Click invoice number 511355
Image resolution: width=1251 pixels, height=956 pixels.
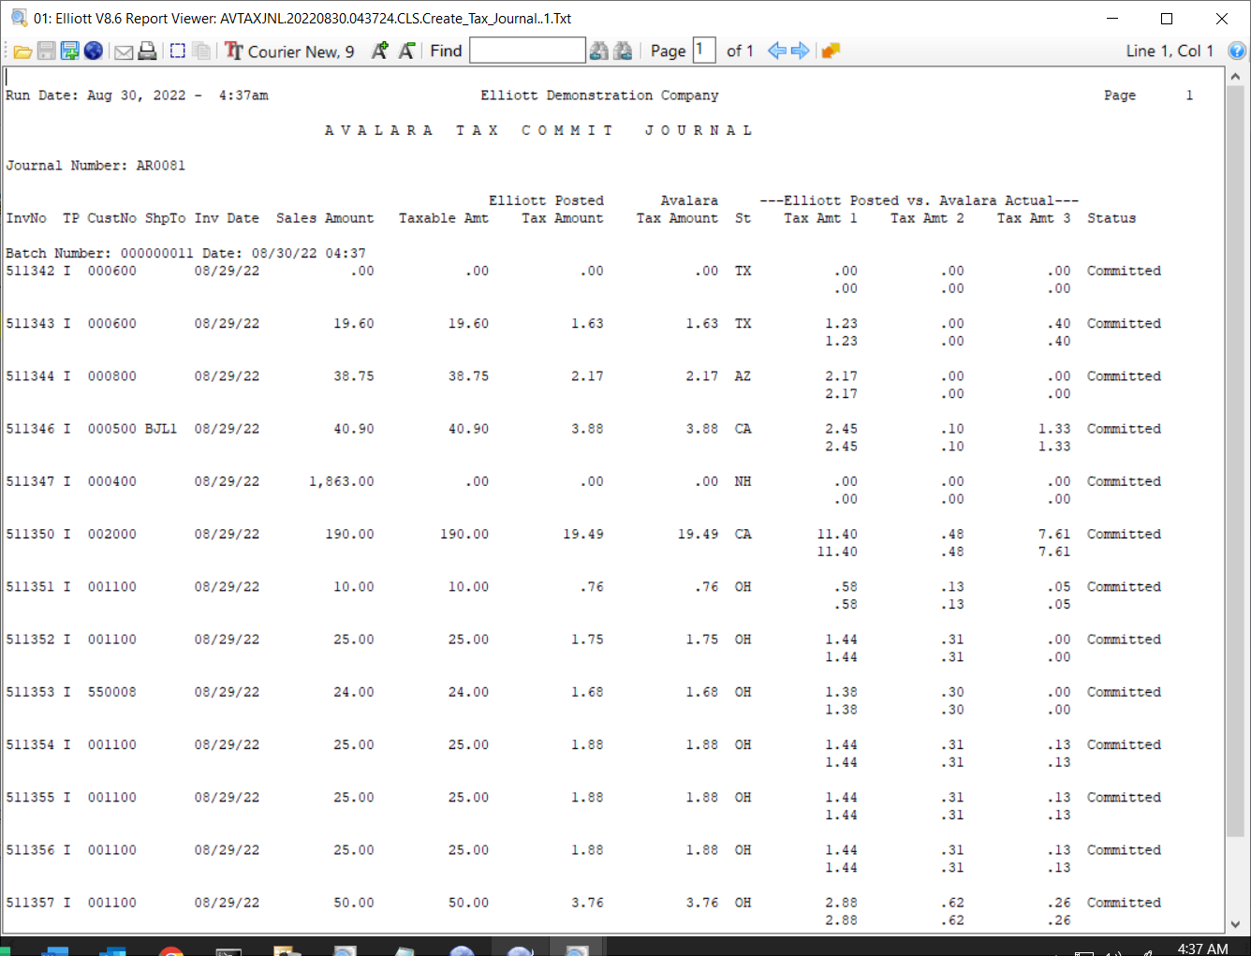click(x=30, y=797)
